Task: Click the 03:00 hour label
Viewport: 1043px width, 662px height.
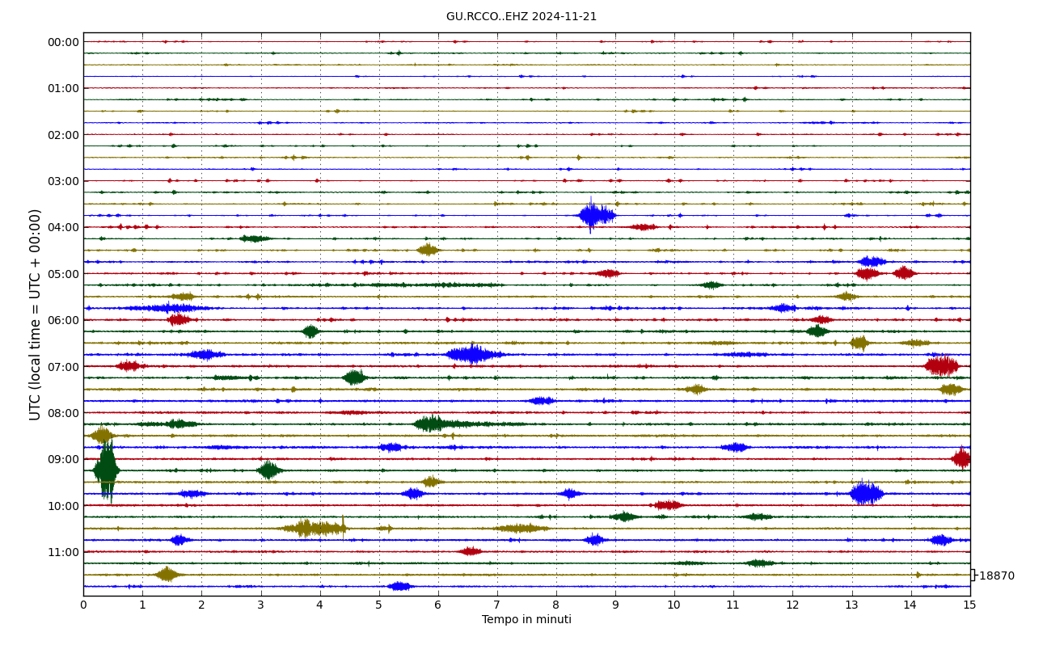Action: pos(64,181)
